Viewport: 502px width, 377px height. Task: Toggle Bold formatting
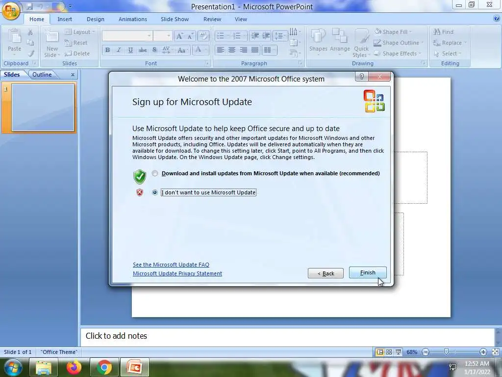click(107, 50)
